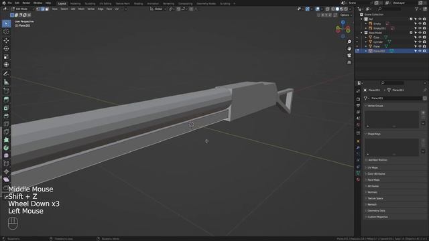Select the Annotate tool
This screenshot has width=429, height=241.
tap(6, 74)
